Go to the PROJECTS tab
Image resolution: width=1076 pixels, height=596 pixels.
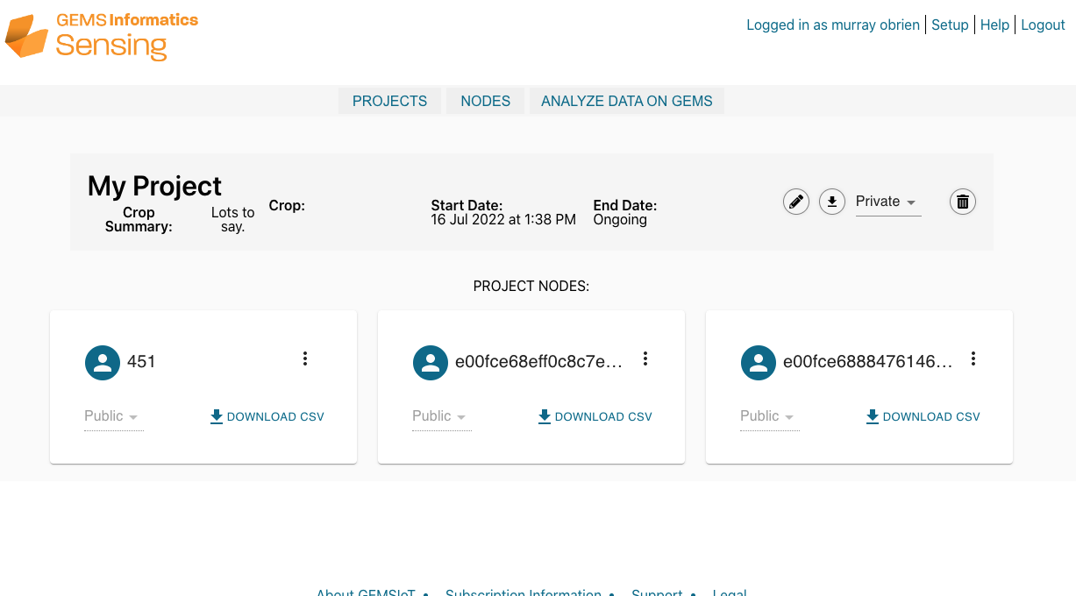[x=389, y=101]
